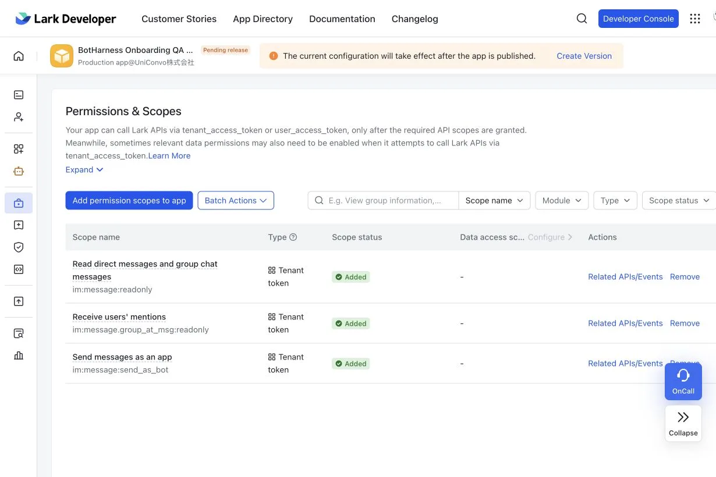Viewport: 716px width, 477px height.
Task: Click the OnCall support headset button
Action: [x=683, y=382]
